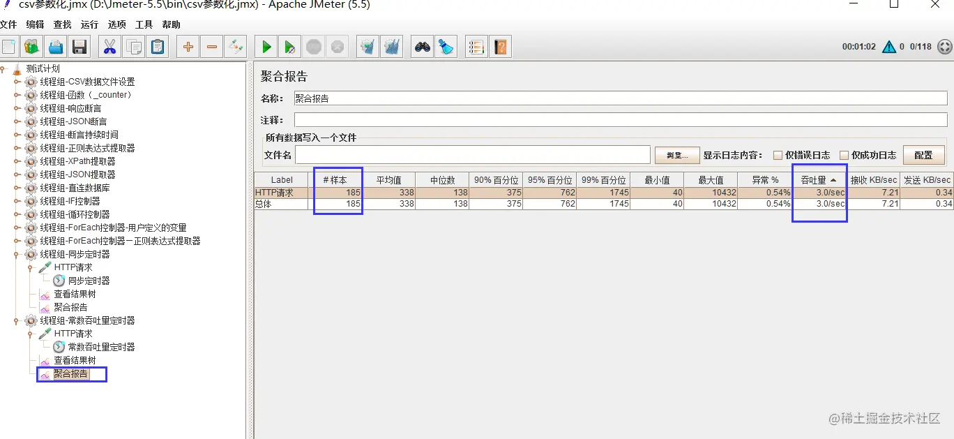This screenshot has height=439, width=954.
Task: Collapse the 测试计划 root node
Action: click(3, 68)
